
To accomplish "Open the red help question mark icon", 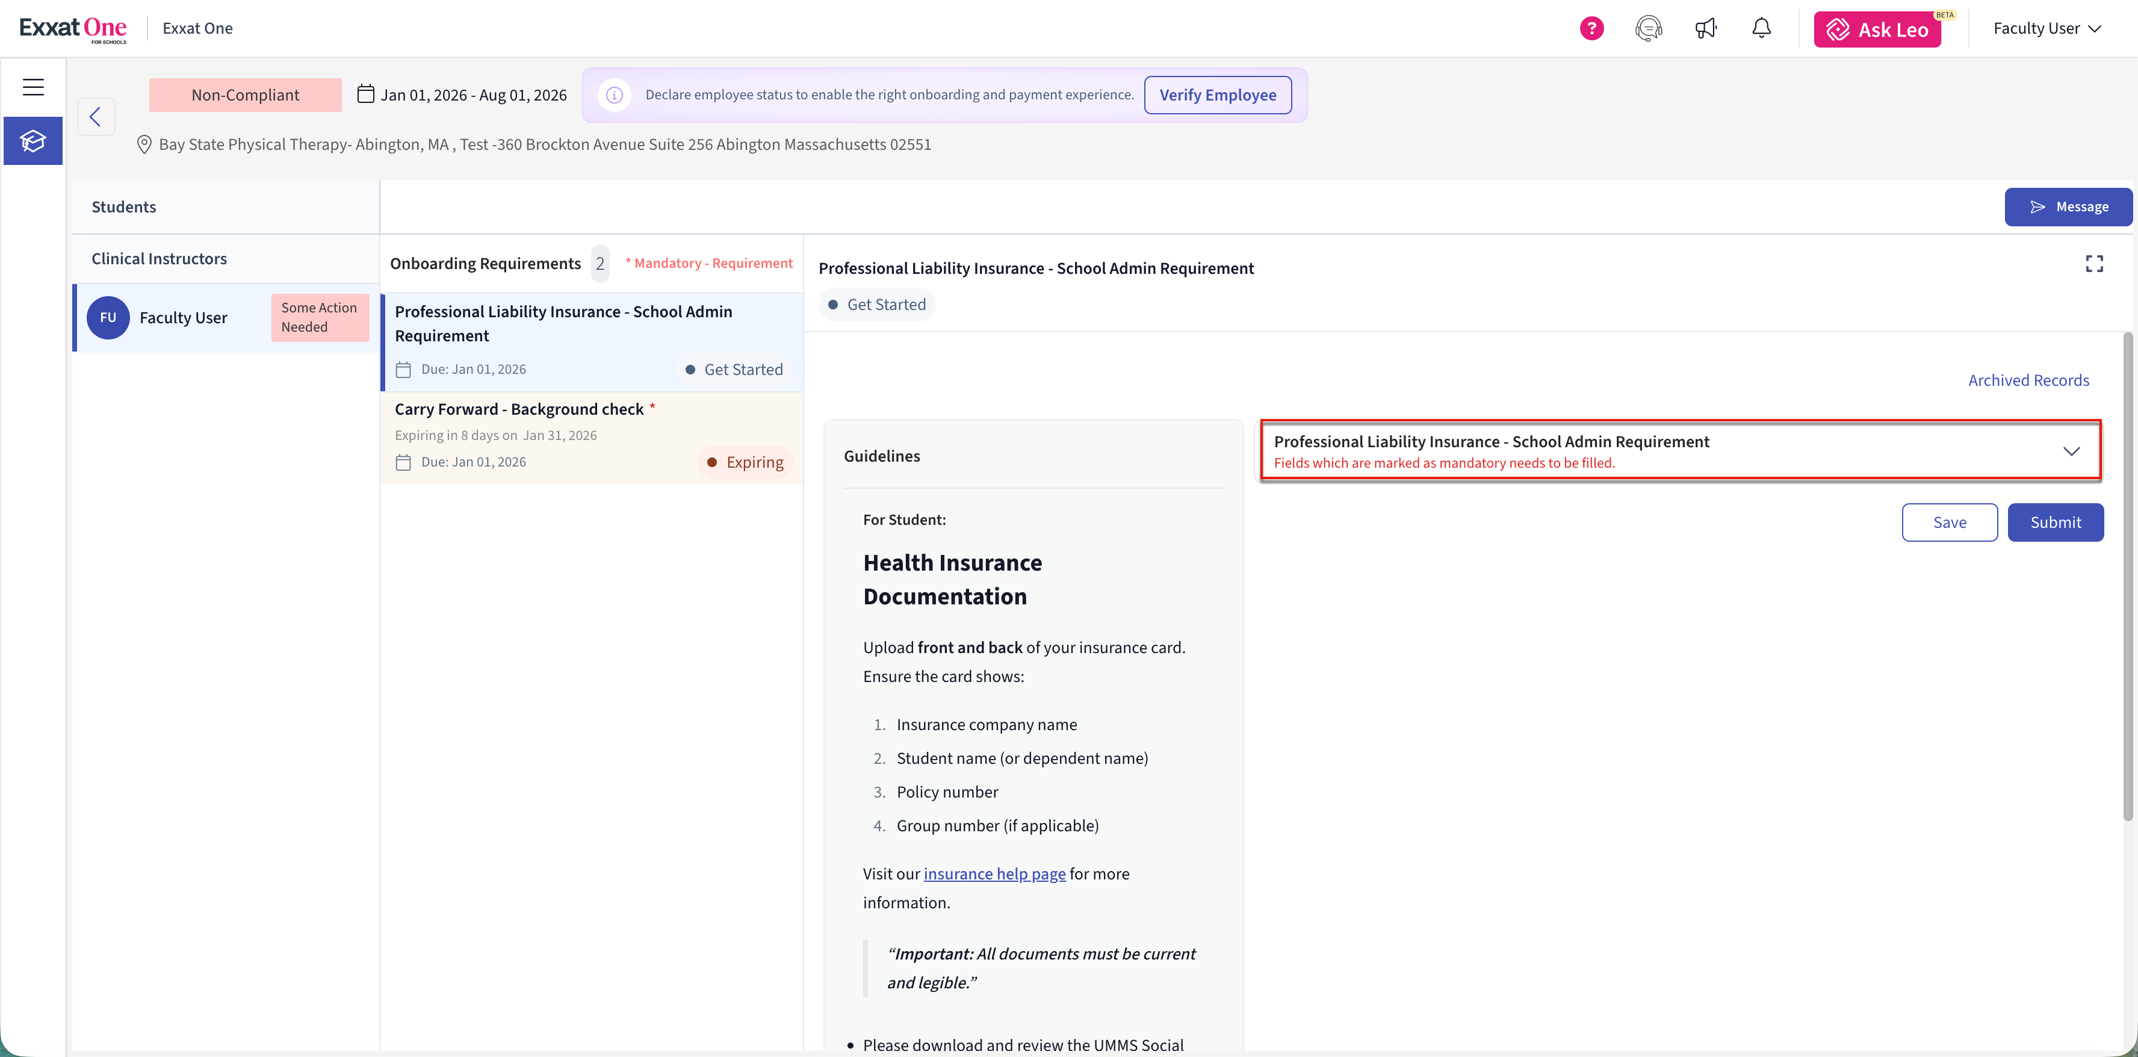I will (1591, 28).
